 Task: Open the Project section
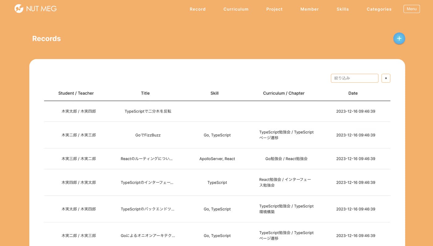coord(274,9)
